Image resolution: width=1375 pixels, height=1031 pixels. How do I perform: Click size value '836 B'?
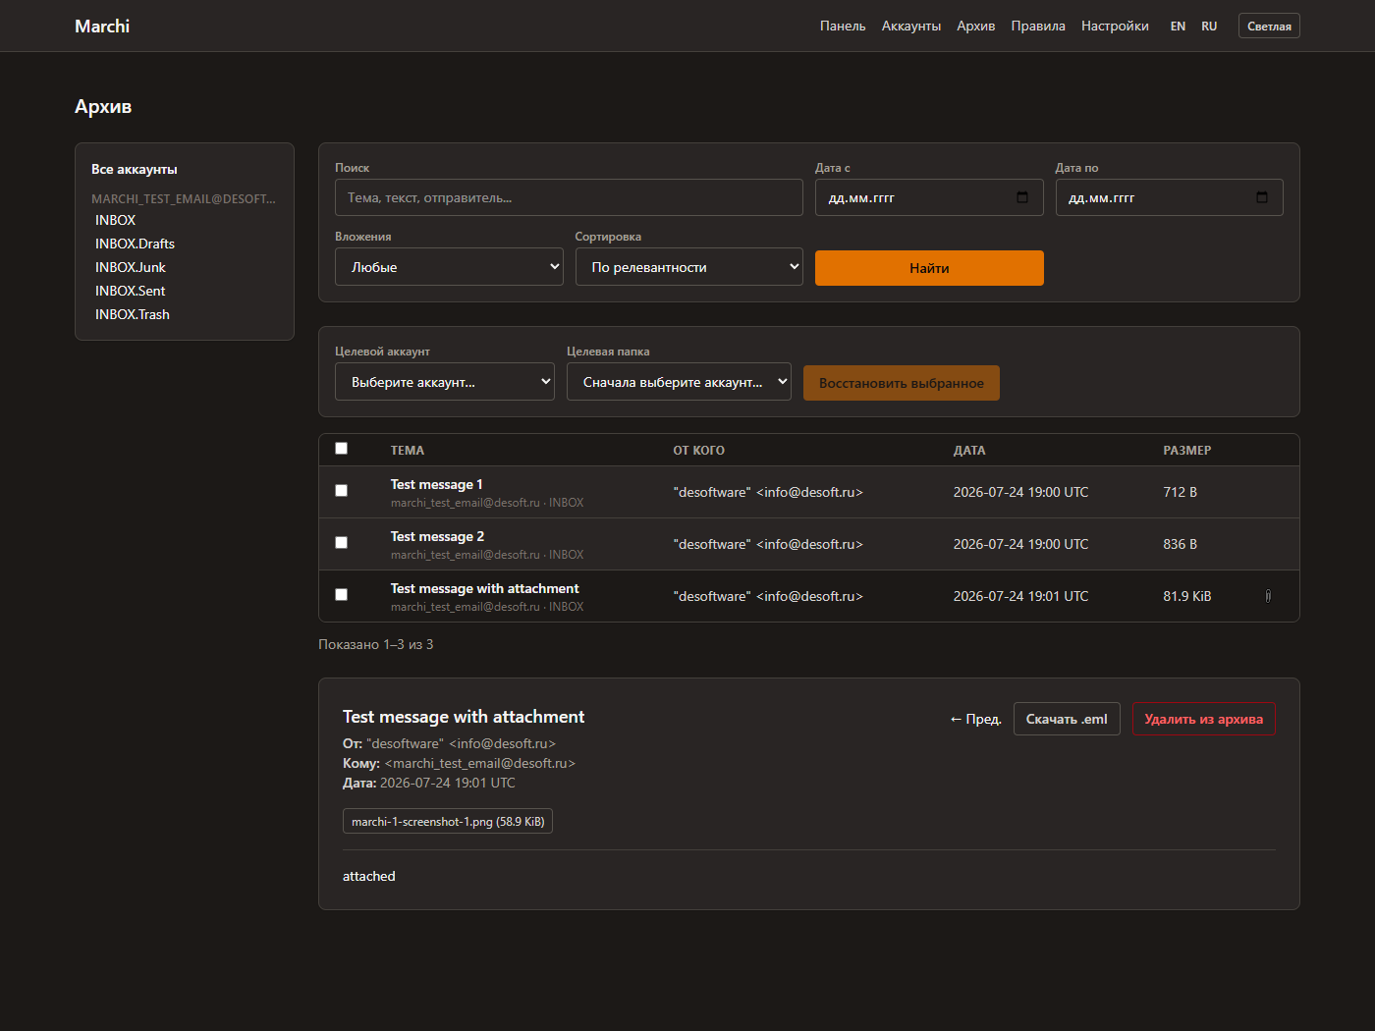(x=1181, y=544)
